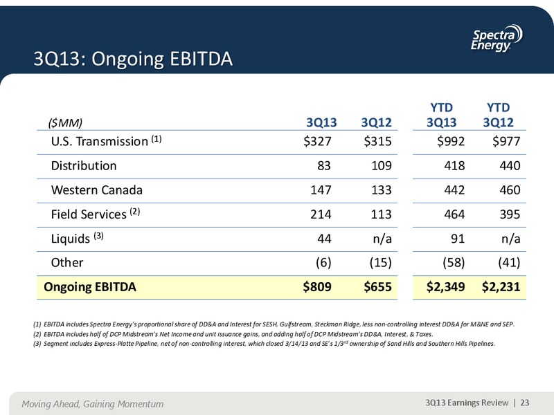Click the $2,349 YTD EBITDA total

click(x=445, y=287)
